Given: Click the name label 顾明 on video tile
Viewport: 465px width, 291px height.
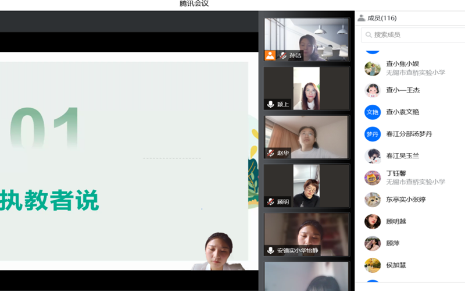Looking at the screenshot, I should [283, 201].
